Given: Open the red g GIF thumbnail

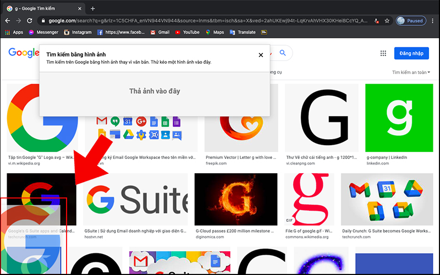Looking at the screenshot, I should pos(309,199).
